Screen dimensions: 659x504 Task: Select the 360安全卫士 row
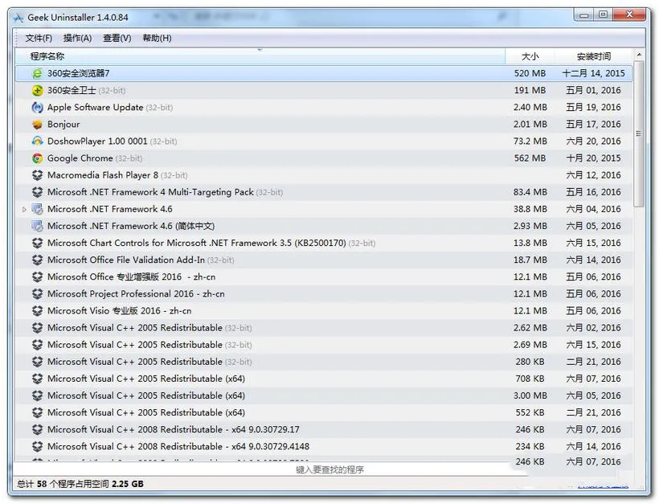pyautogui.click(x=324, y=90)
